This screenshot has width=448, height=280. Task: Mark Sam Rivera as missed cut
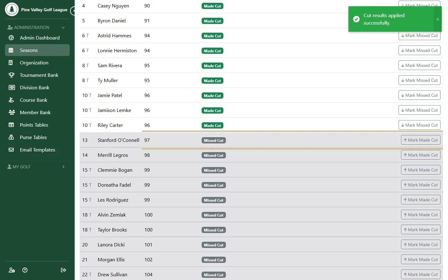click(x=419, y=65)
